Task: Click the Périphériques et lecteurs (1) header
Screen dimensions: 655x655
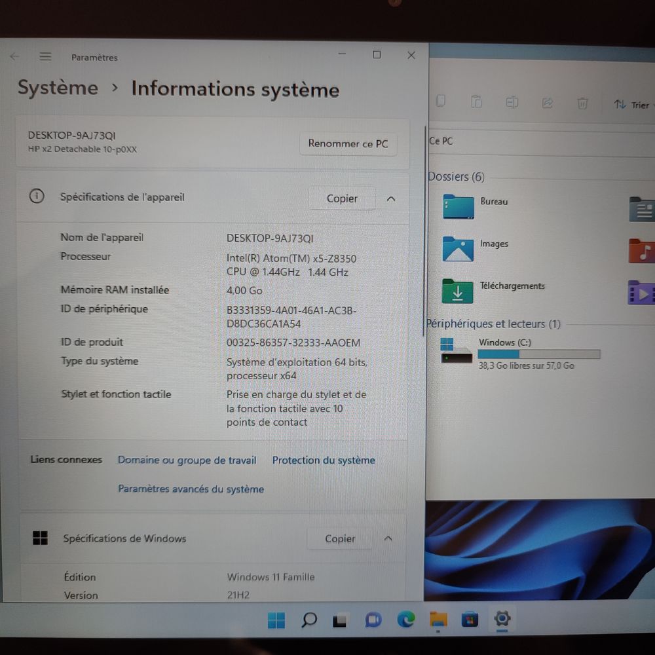Action: 493,324
